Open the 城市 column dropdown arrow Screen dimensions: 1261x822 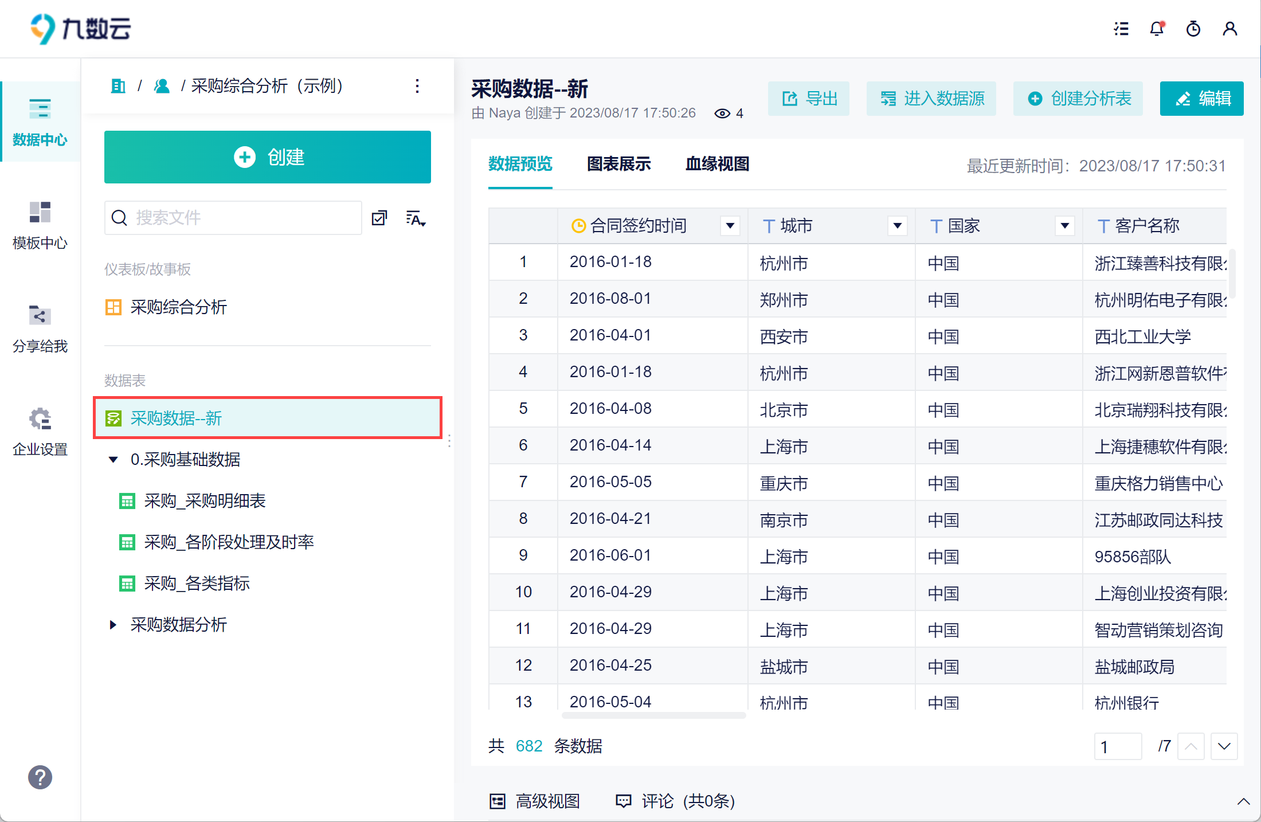point(898,226)
